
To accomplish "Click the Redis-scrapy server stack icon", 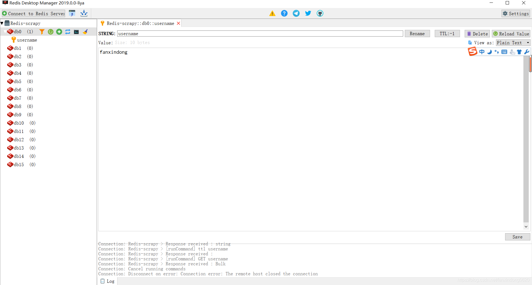I will [x=7, y=23].
